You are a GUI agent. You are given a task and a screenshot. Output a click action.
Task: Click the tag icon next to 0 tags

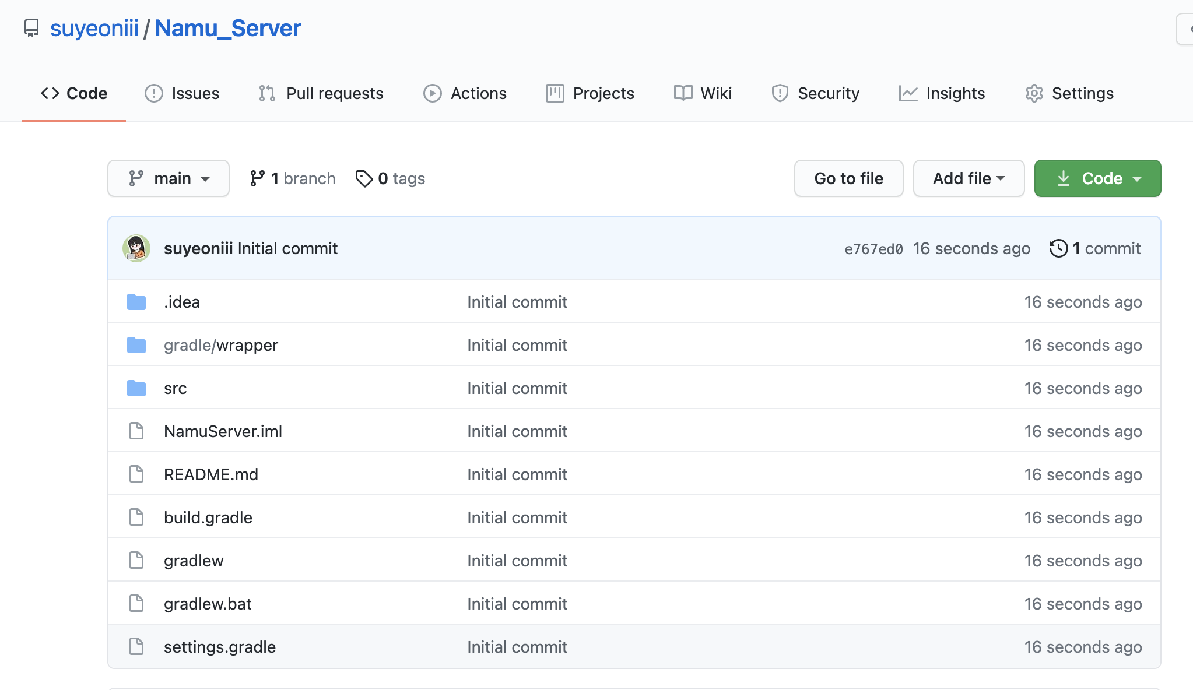click(364, 178)
